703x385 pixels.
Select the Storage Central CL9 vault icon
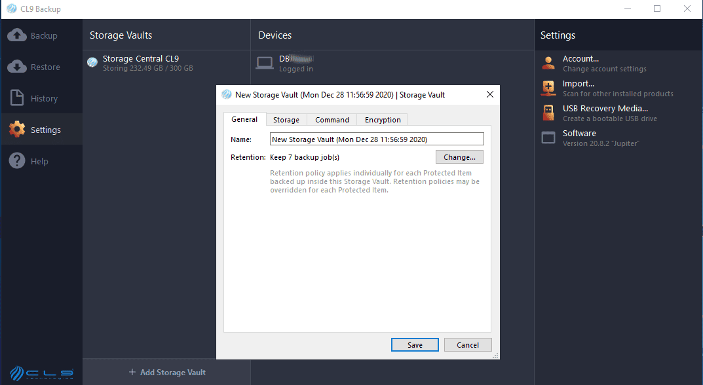92,62
